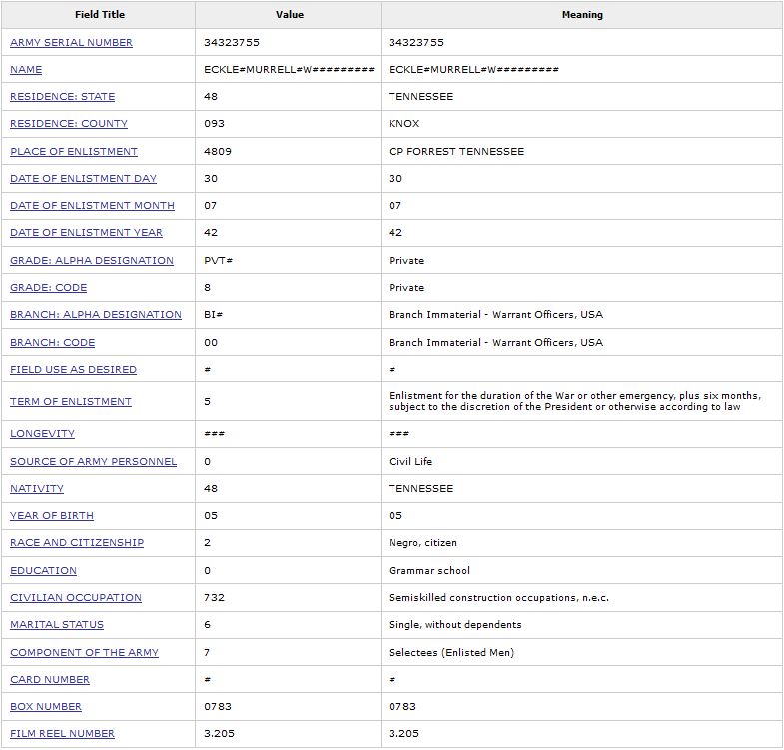784x750 pixels.
Task: Select the TERM OF ENLISTMENT link
Action: tap(71, 402)
